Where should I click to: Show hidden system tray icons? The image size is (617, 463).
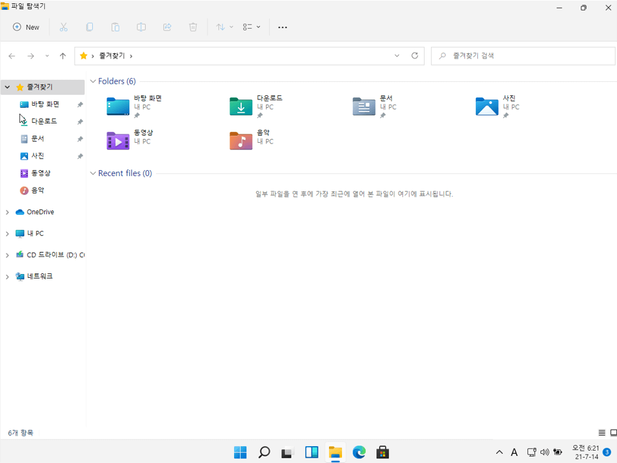(x=499, y=453)
